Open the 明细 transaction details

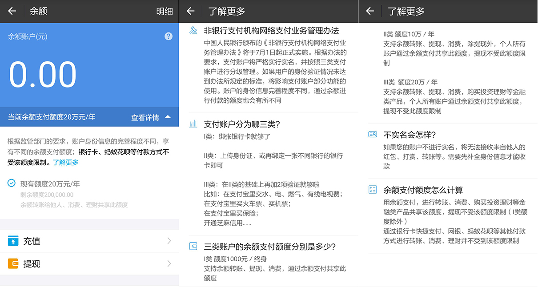(164, 11)
